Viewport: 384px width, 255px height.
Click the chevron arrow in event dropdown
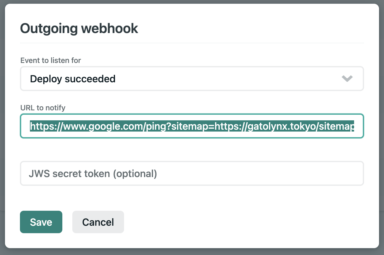tap(347, 79)
